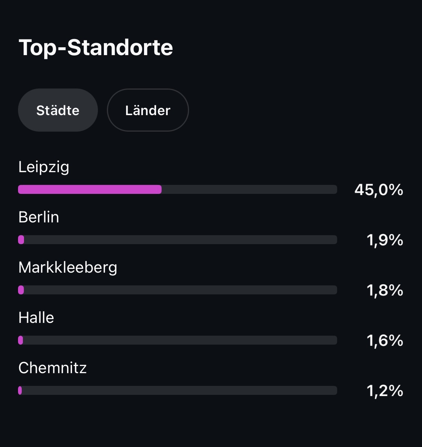
Task: Click the pink filled part of Leipzig's bar
Action: (90, 189)
